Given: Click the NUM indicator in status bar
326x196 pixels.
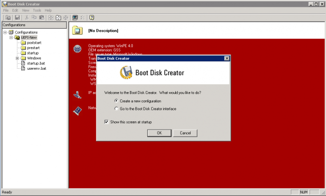Looking at the screenshot, I should click(x=304, y=192).
